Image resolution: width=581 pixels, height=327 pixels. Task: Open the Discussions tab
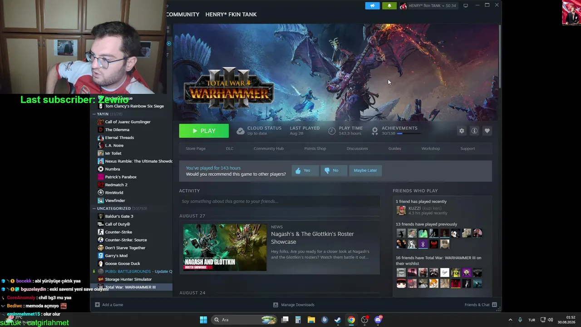coord(357,149)
